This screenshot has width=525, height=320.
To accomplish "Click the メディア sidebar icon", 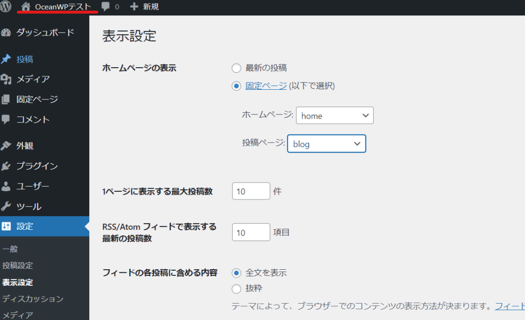I will point(6,79).
